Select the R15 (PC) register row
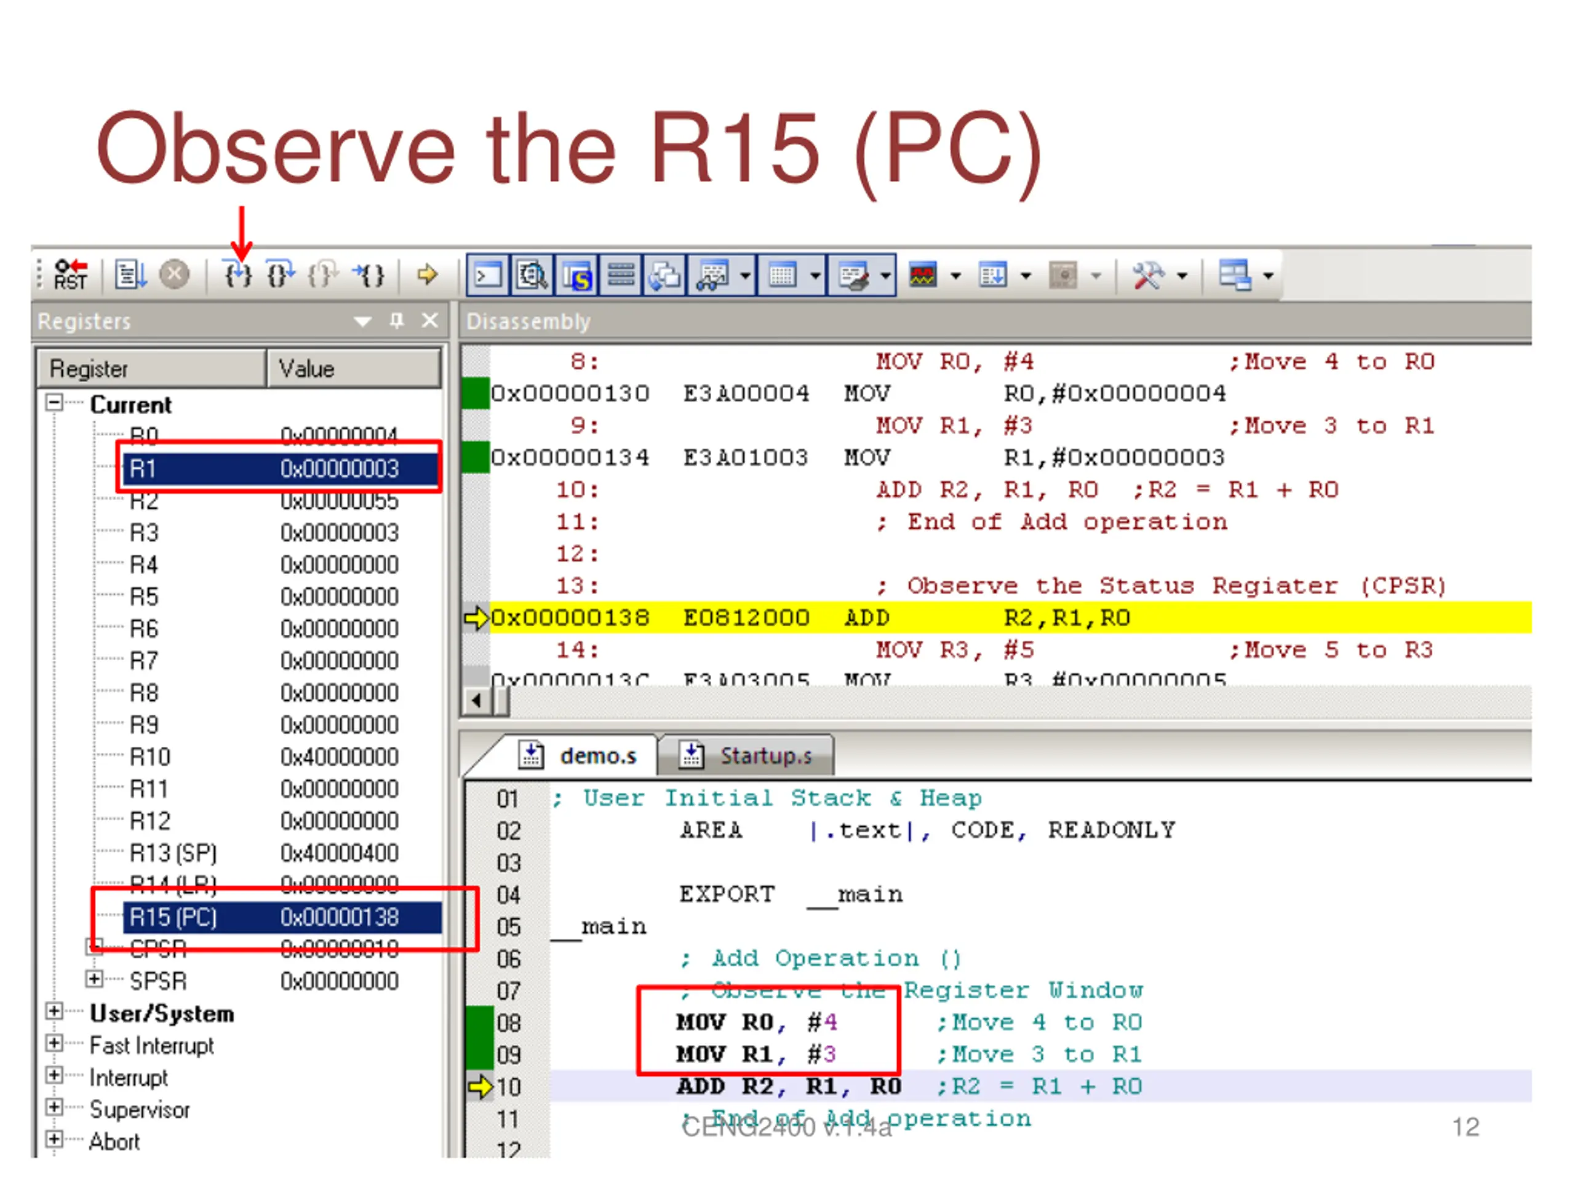Viewport: 1575px width, 1181px height. (x=282, y=917)
